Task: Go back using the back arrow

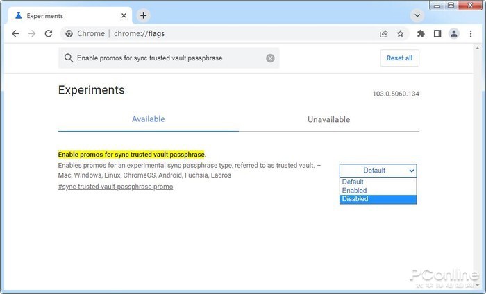Action: click(x=15, y=33)
